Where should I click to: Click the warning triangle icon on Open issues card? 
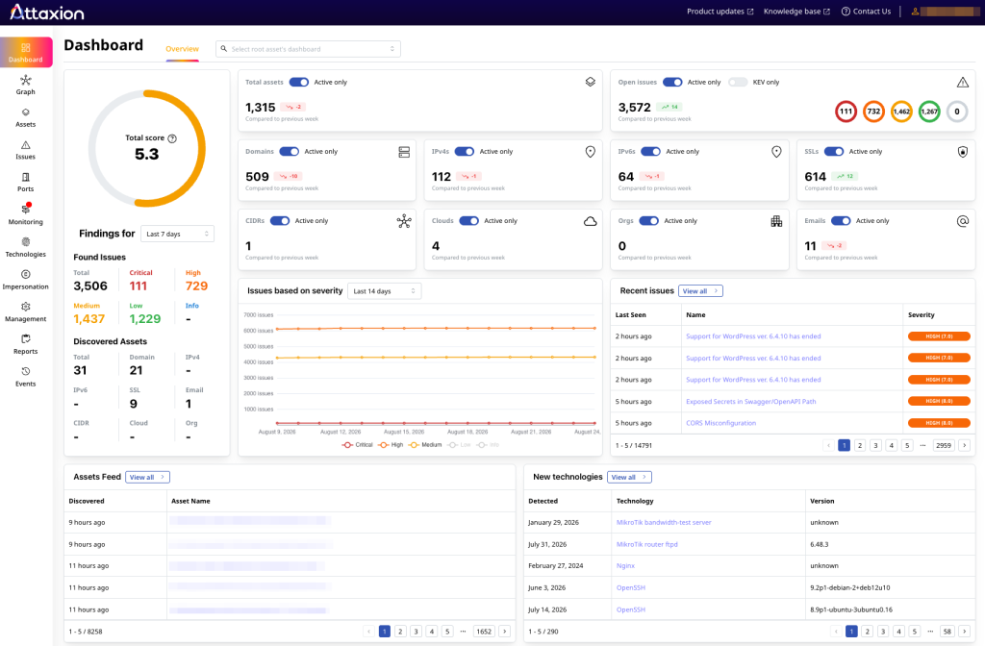pos(962,82)
